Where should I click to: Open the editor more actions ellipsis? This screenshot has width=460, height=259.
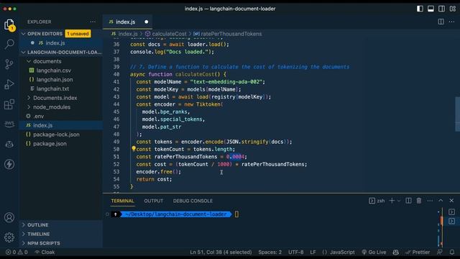click(x=451, y=22)
